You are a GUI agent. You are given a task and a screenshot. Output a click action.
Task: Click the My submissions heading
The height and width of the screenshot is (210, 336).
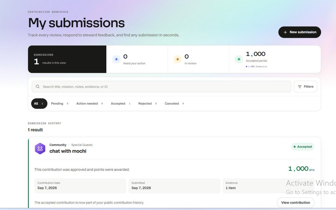point(76,23)
